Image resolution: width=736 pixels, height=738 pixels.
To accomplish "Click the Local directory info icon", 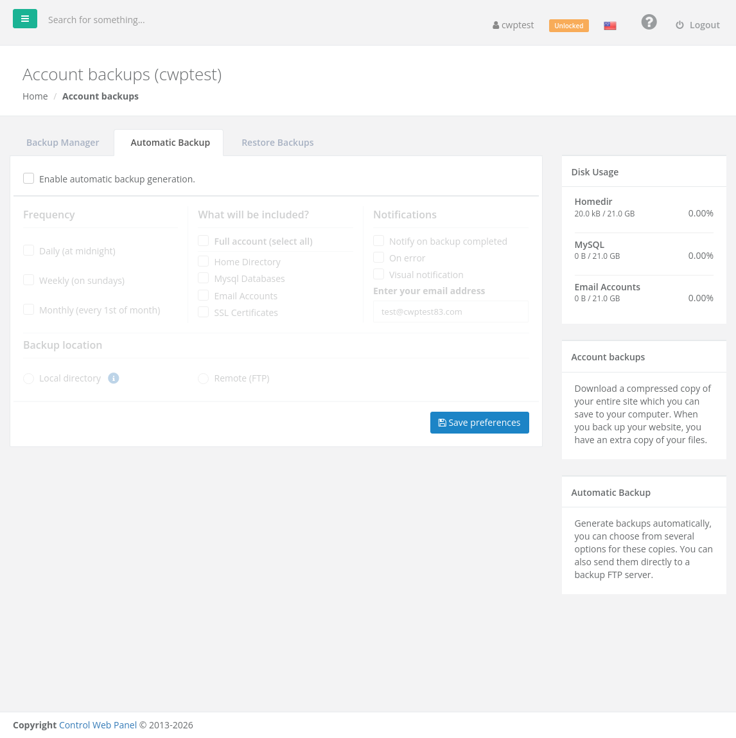I will click(114, 378).
